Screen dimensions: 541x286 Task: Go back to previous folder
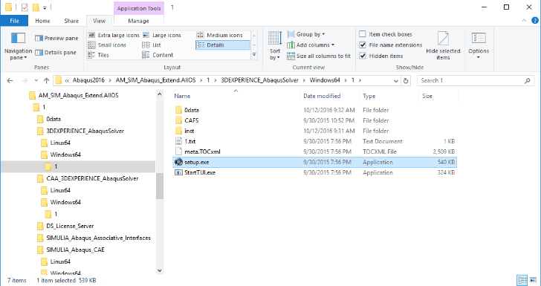(x=10, y=81)
